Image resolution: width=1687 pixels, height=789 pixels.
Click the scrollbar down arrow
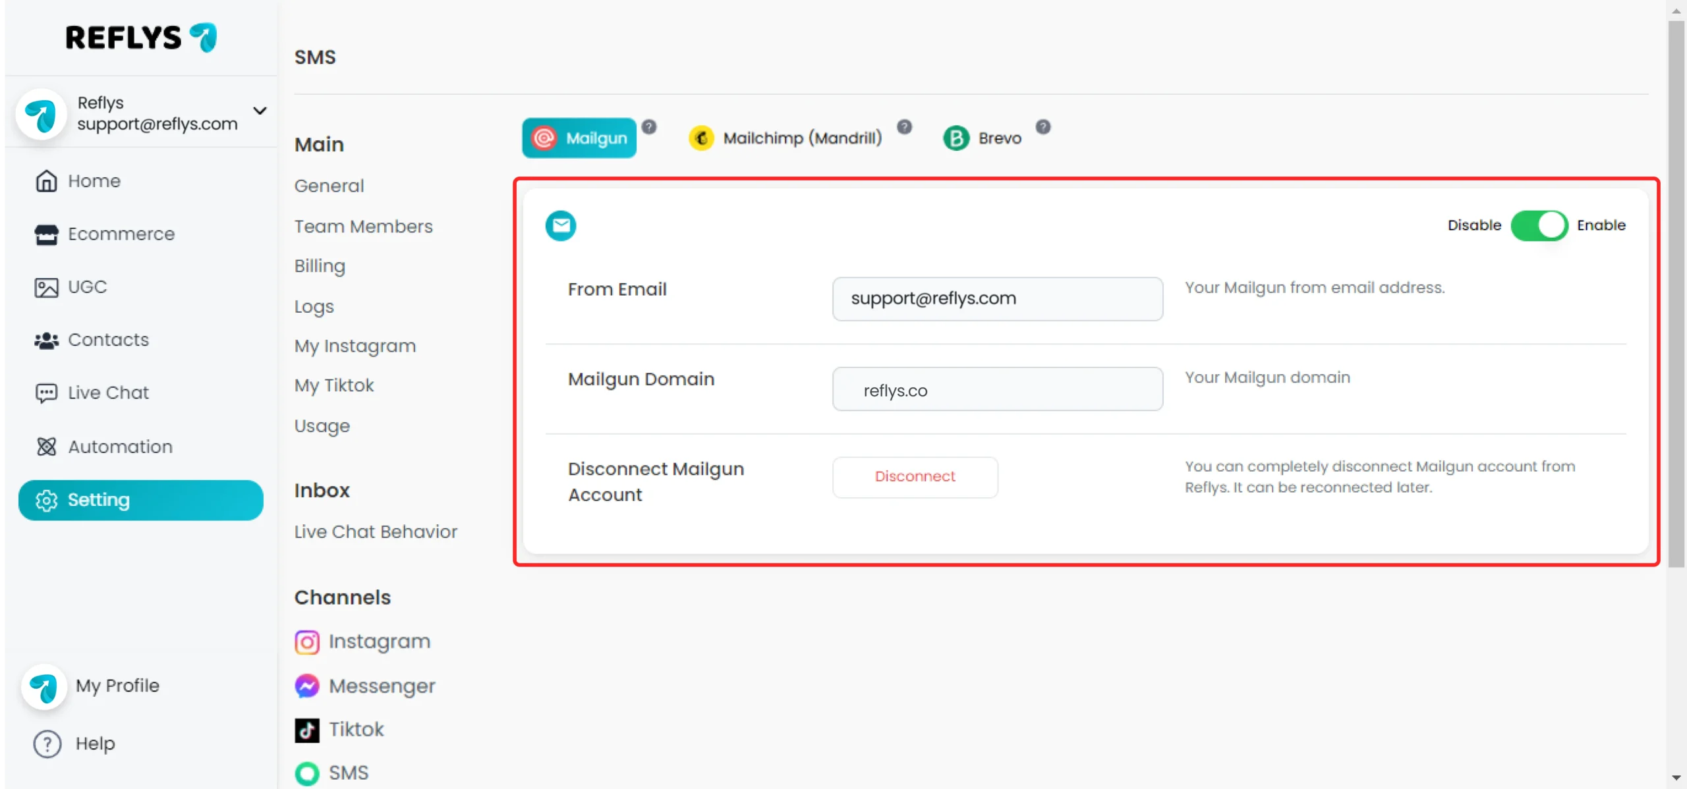click(1676, 778)
